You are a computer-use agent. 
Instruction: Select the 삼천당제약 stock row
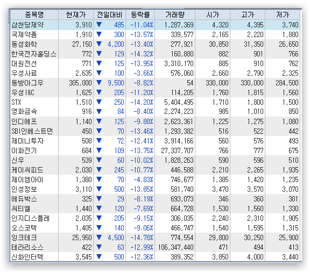tap(155, 25)
